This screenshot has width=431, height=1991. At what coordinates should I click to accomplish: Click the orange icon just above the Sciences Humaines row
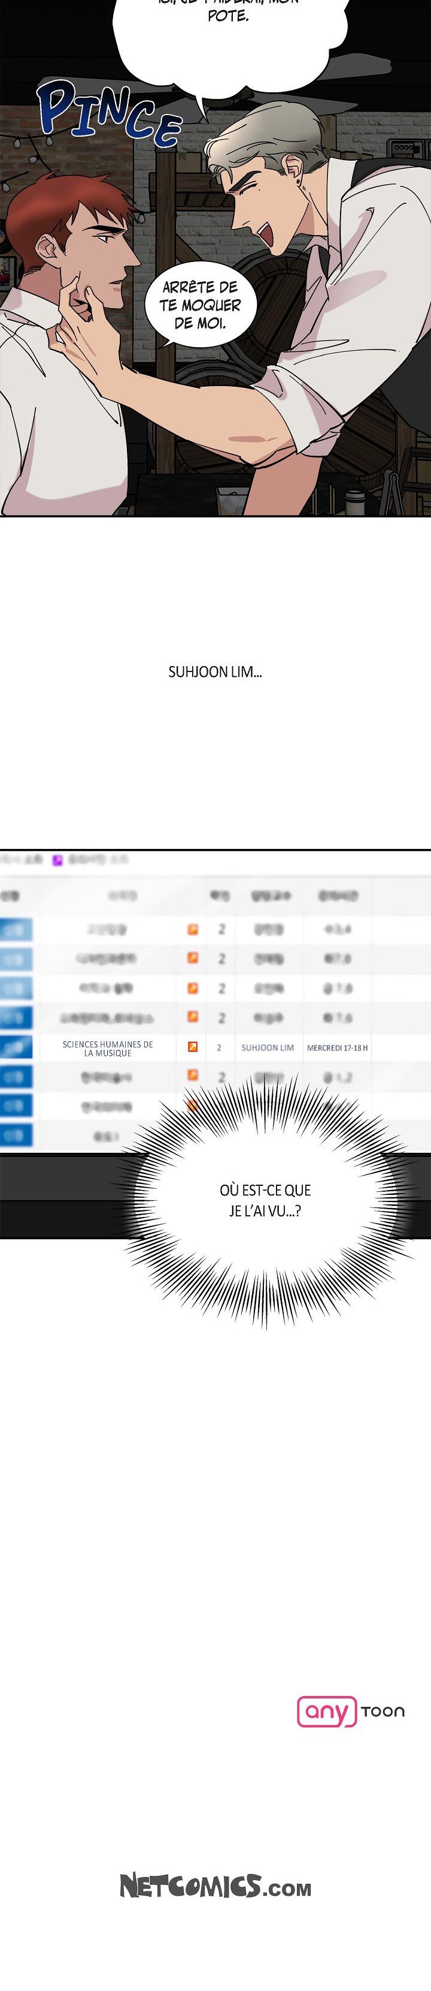tap(192, 1017)
